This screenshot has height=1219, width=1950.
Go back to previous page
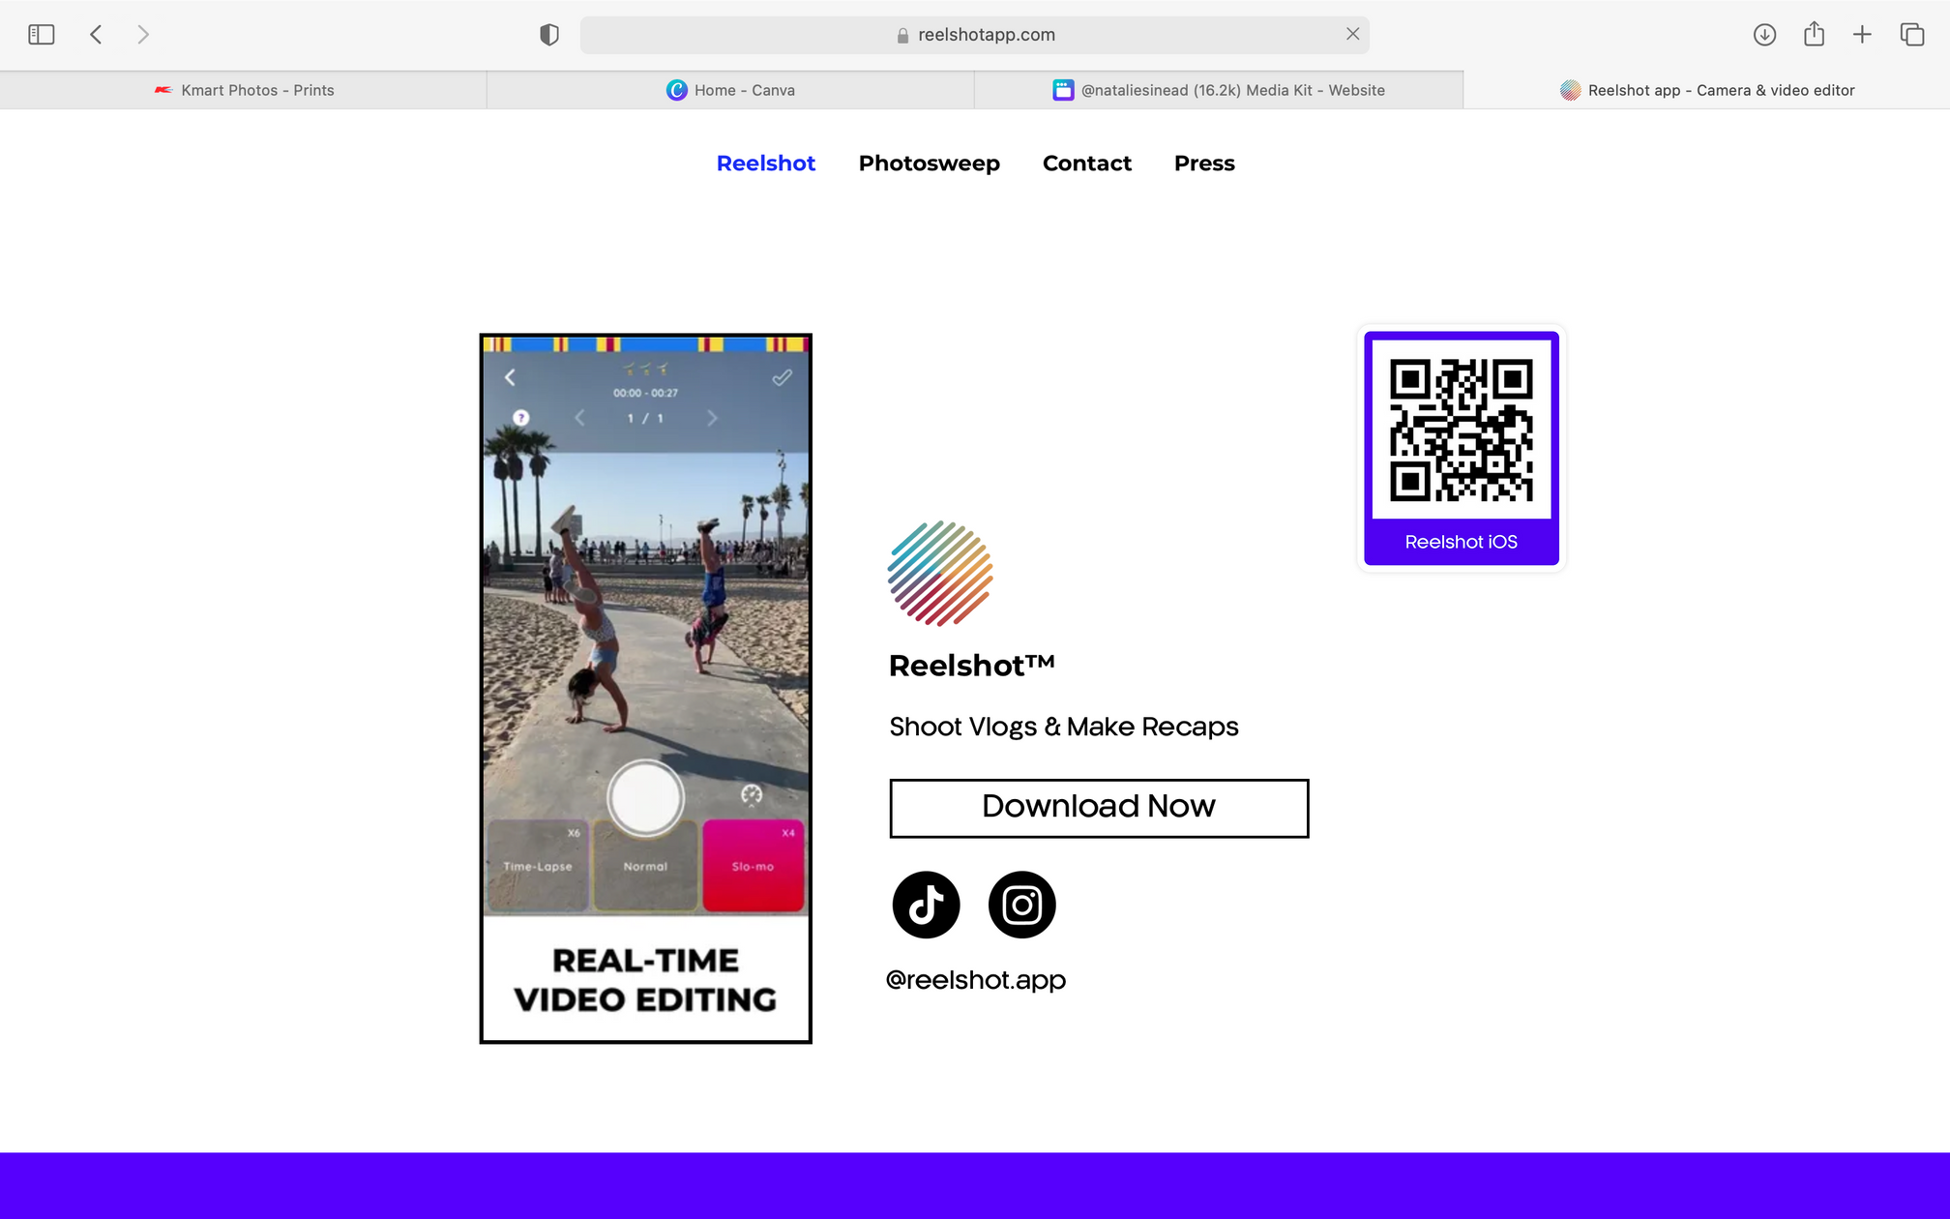click(x=96, y=35)
